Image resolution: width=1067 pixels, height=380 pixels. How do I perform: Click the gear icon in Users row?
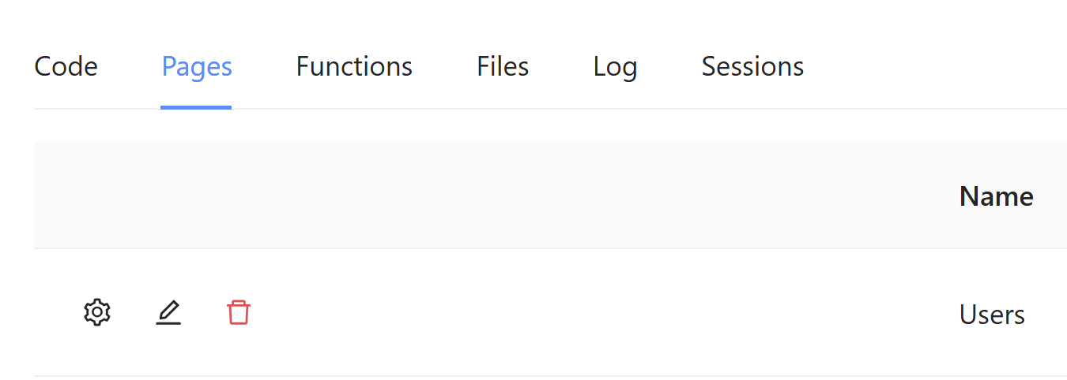pyautogui.click(x=97, y=313)
